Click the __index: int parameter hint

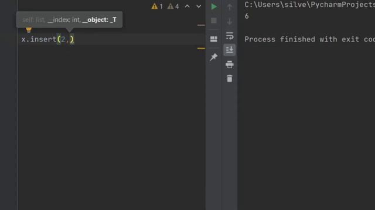pyautogui.click(x=64, y=20)
